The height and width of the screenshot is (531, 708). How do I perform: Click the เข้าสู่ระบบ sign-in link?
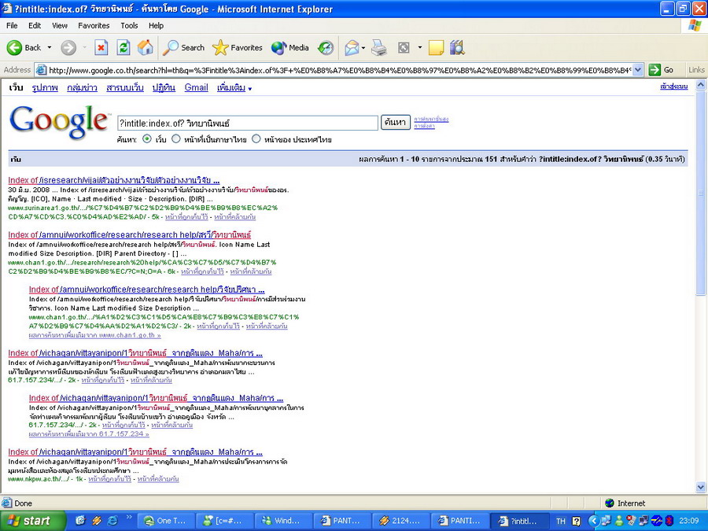(673, 87)
